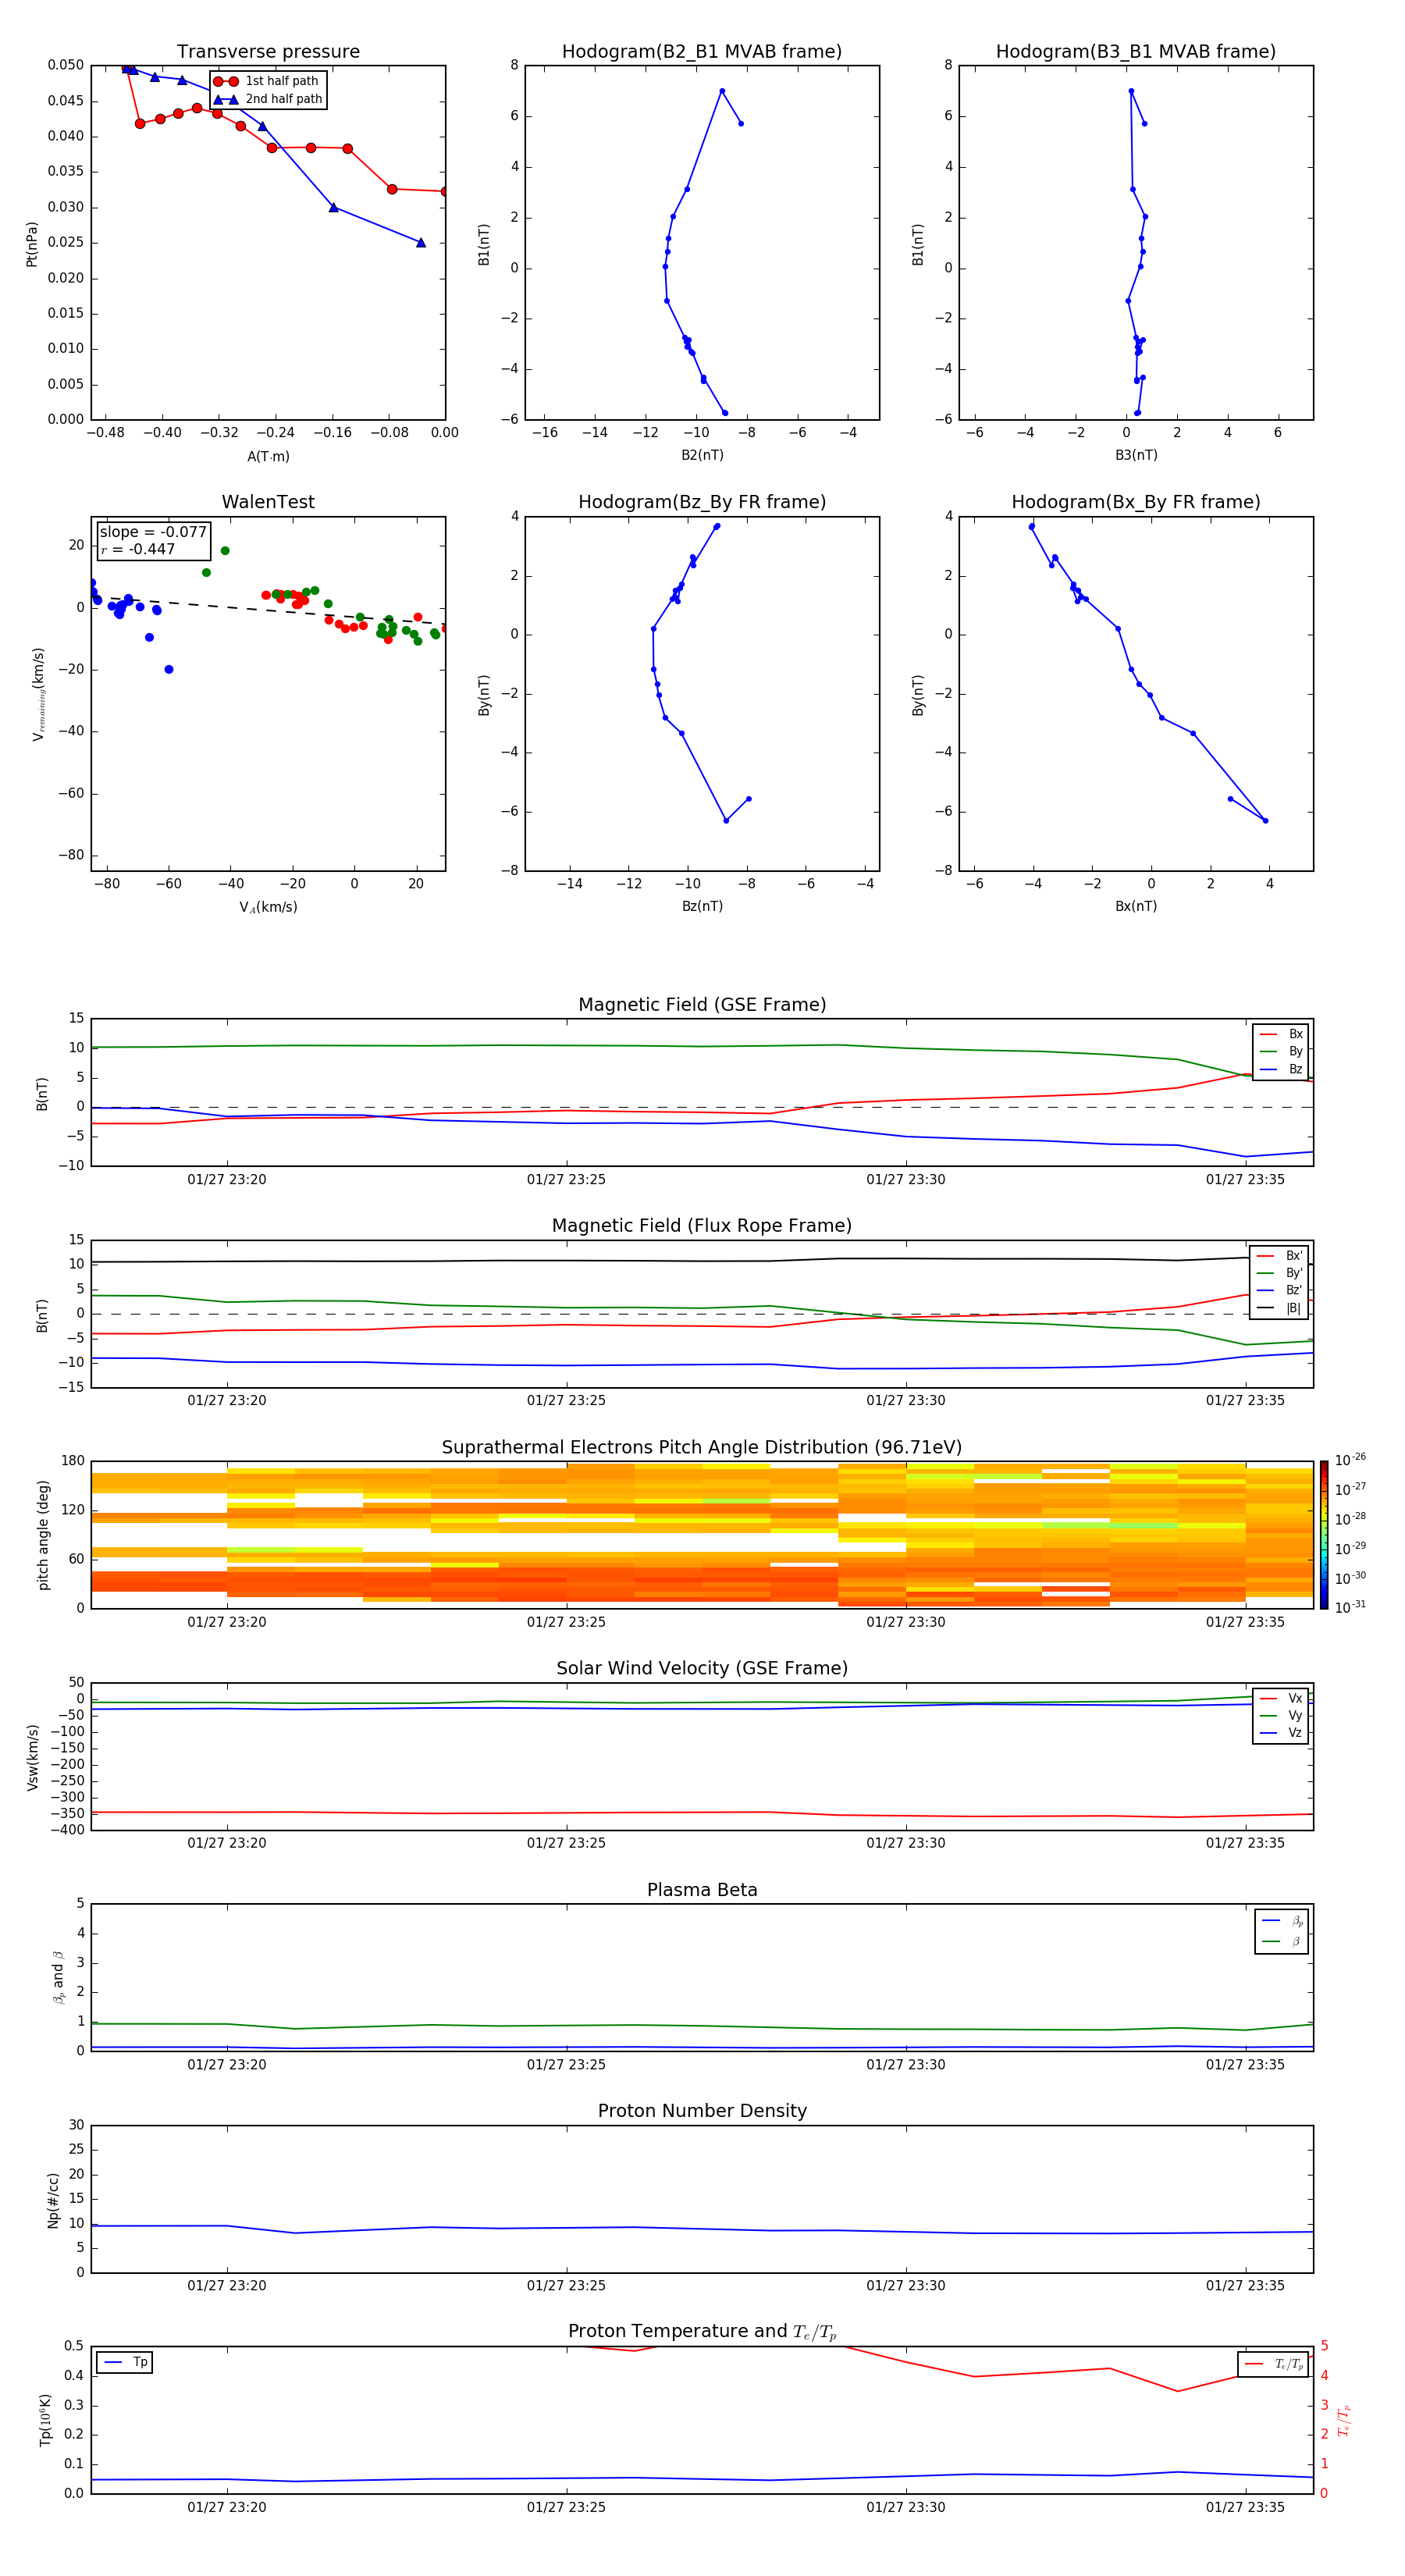Click the "pitch angle (deg)" y-axis label

coord(43,1535)
